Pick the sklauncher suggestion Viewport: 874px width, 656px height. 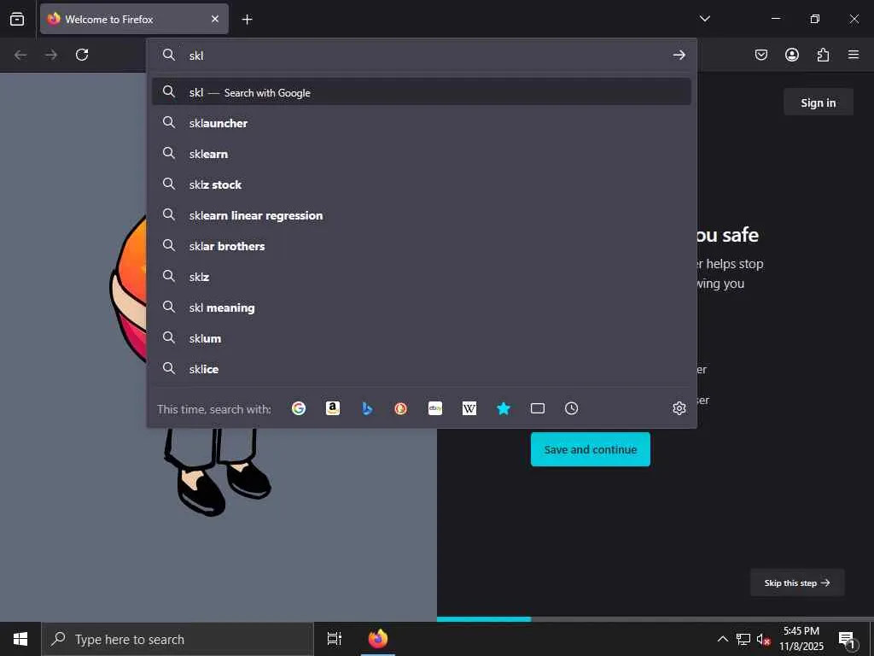tap(422, 123)
